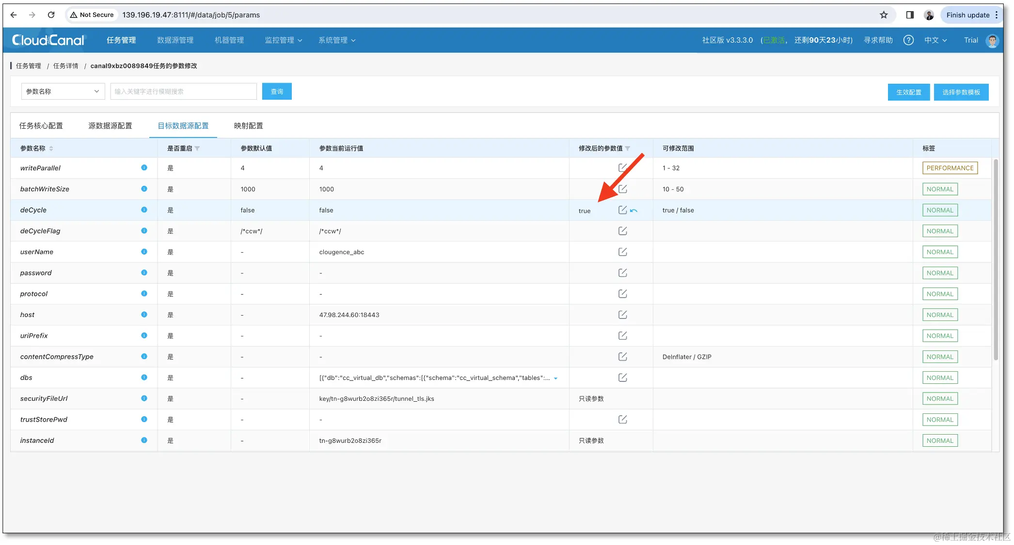
Task: Click the info icon next to writeParallel
Action: click(x=143, y=168)
